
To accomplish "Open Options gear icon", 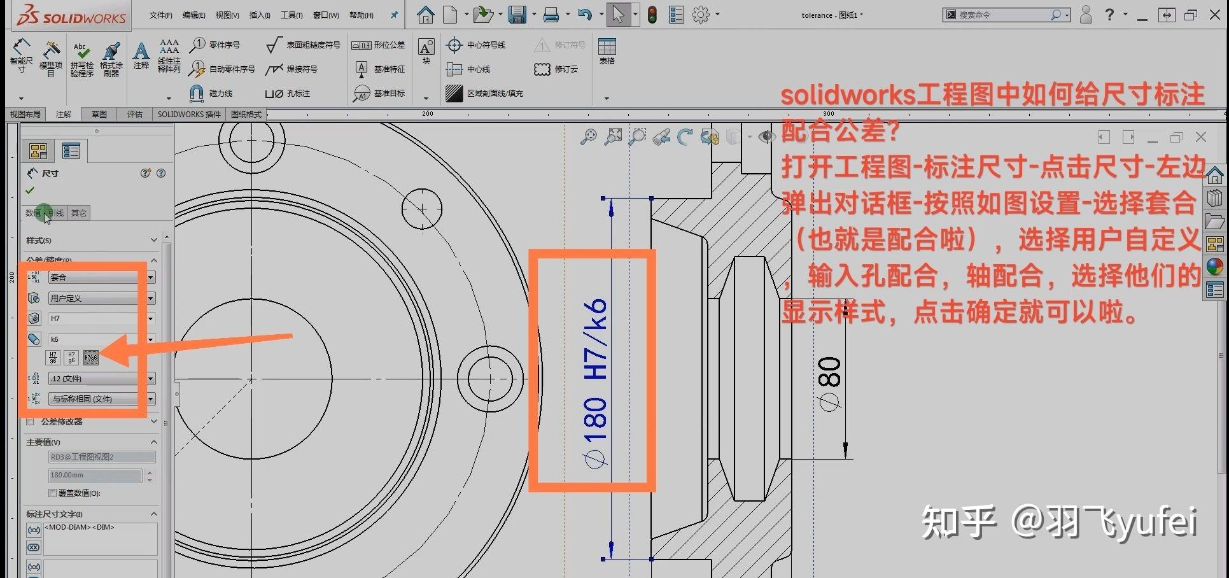I will [700, 15].
